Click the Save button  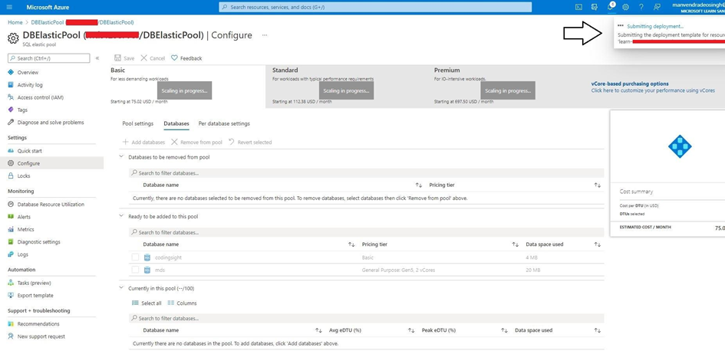click(x=124, y=58)
